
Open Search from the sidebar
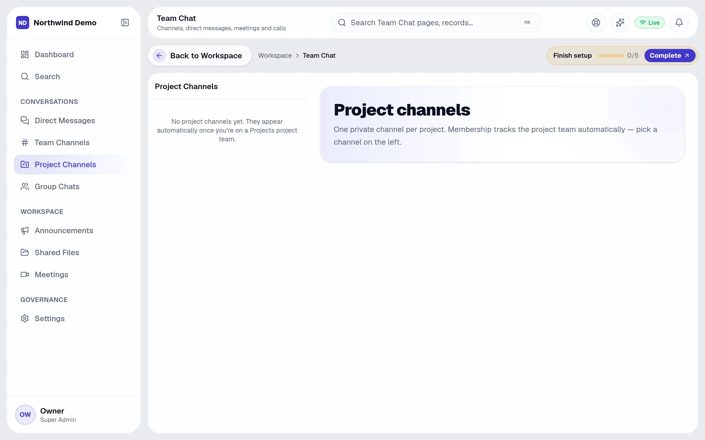[74, 76]
